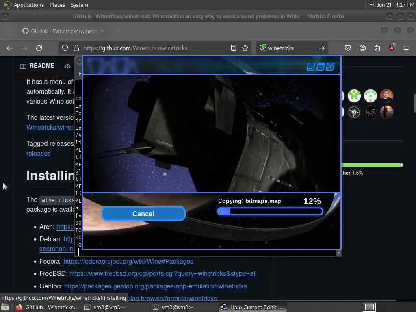Click the winetricks search field

point(292,48)
